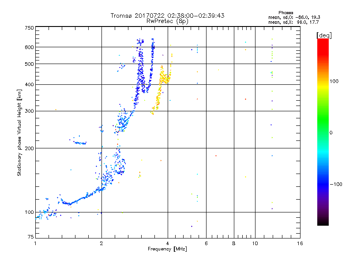Screen dimensions: 353x265
Task: Click the y-axis tick label '500'
Action: 29,64
